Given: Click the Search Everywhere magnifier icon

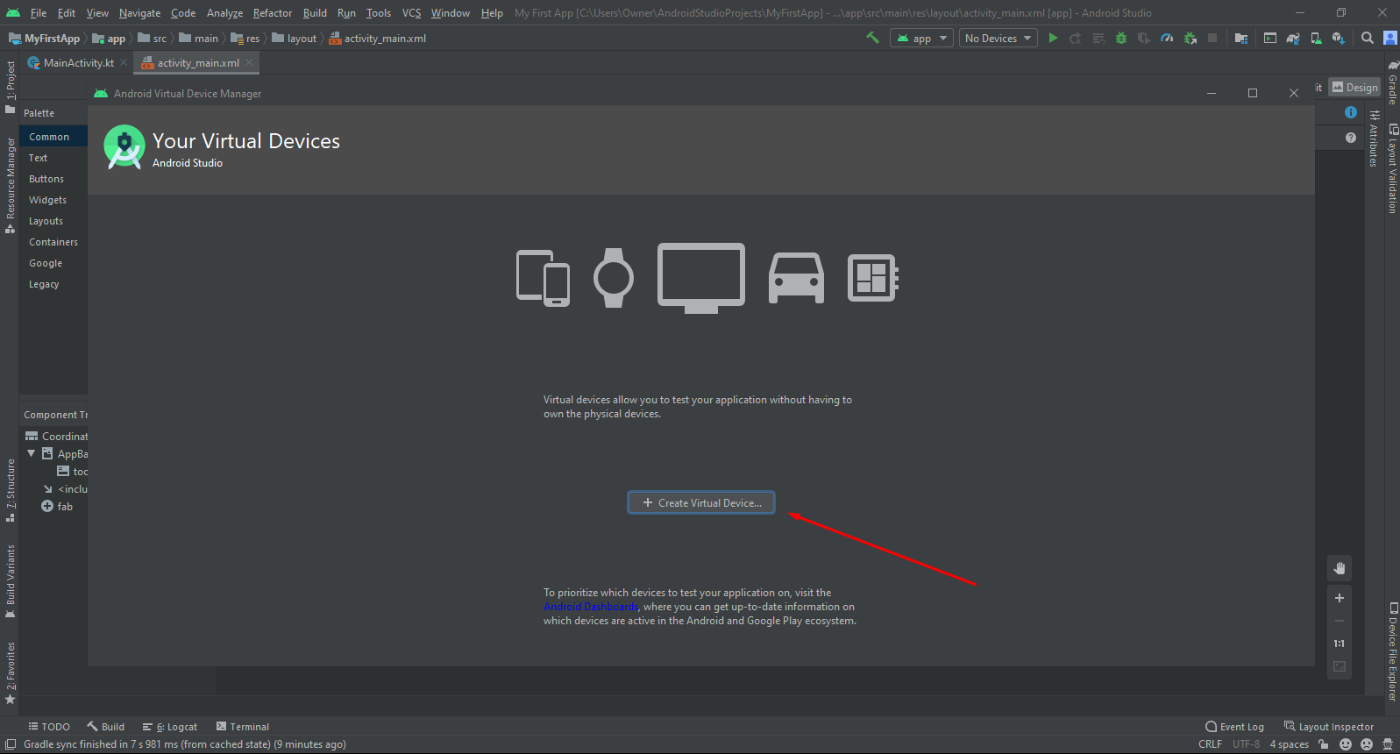Looking at the screenshot, I should [x=1368, y=38].
